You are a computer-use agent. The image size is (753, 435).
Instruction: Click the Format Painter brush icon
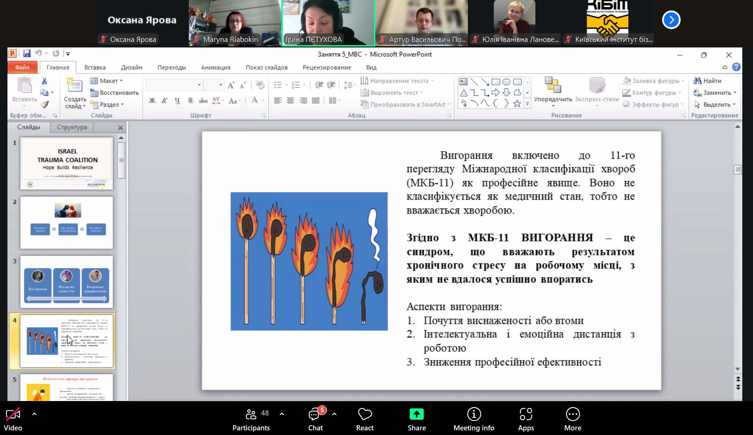click(x=45, y=105)
